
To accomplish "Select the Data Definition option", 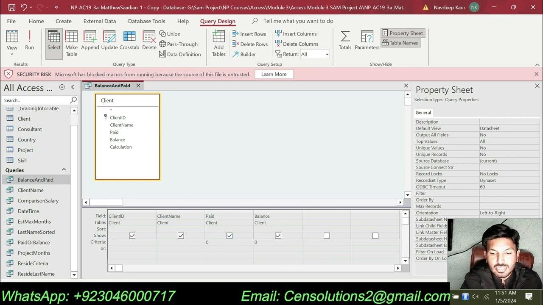I will pyautogui.click(x=180, y=54).
